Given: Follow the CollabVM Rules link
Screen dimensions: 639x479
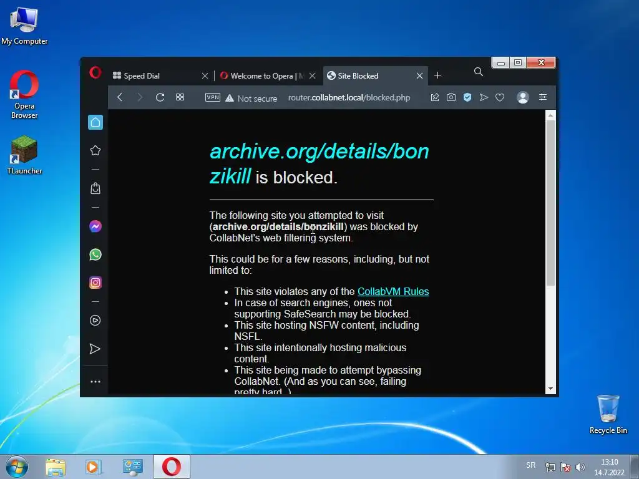Looking at the screenshot, I should click(393, 292).
